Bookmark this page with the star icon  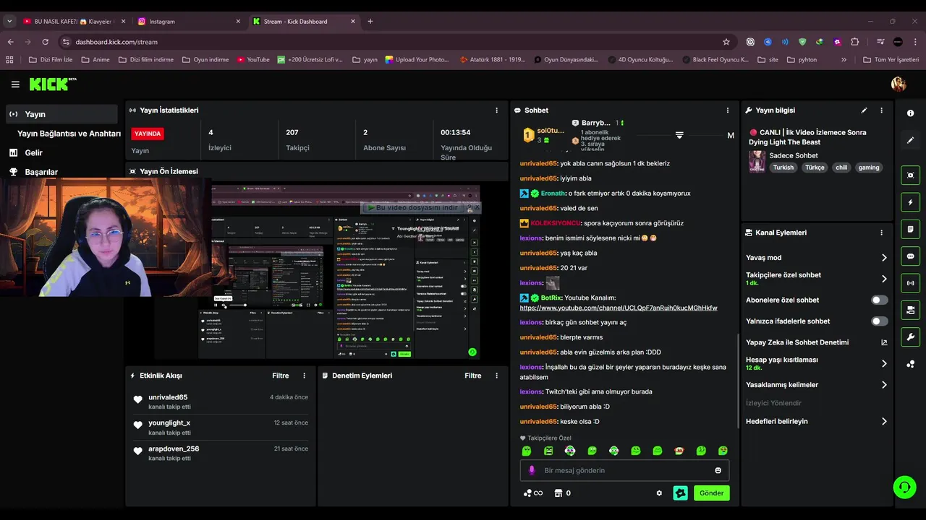[726, 42]
